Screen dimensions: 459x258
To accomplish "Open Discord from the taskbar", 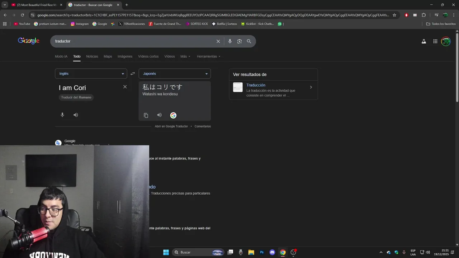I will pyautogui.click(x=272, y=252).
